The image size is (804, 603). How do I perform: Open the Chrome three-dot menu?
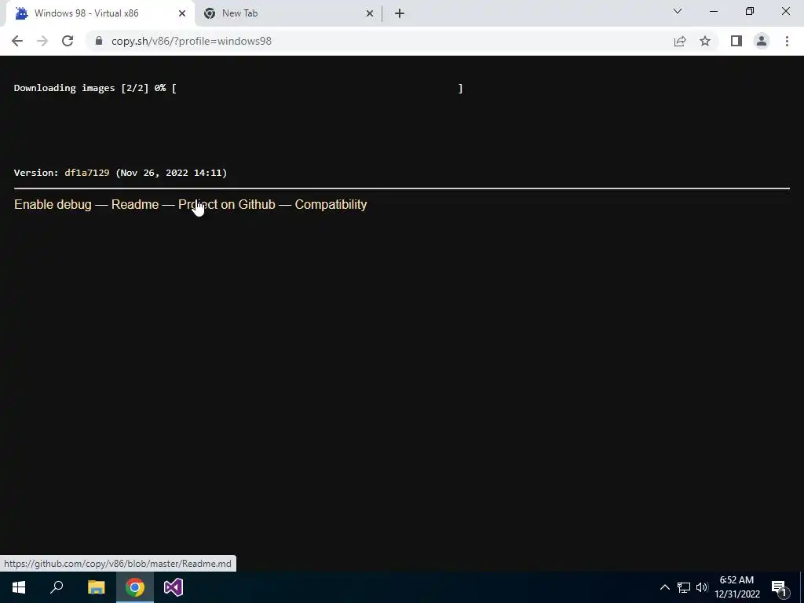(x=787, y=41)
